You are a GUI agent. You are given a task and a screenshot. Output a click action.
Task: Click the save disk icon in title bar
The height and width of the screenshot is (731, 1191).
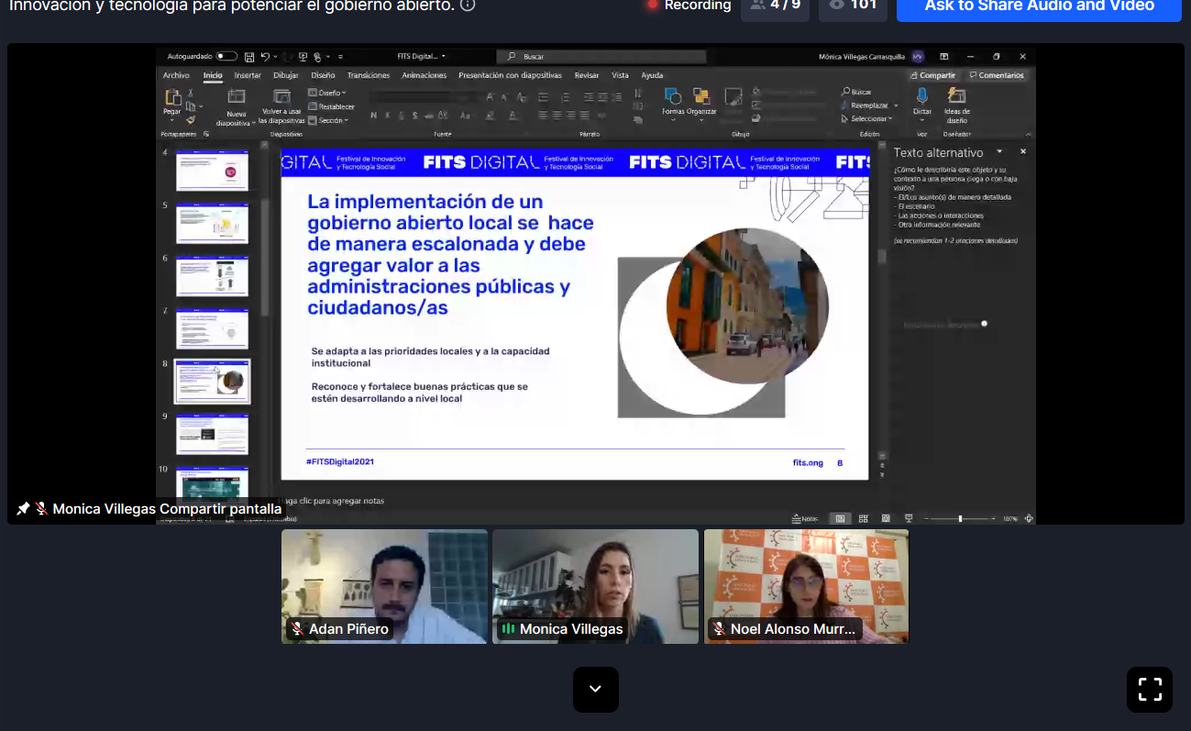(x=248, y=57)
